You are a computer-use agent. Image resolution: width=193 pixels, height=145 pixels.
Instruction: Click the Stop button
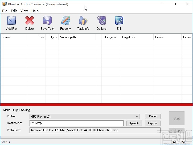pos(177,130)
